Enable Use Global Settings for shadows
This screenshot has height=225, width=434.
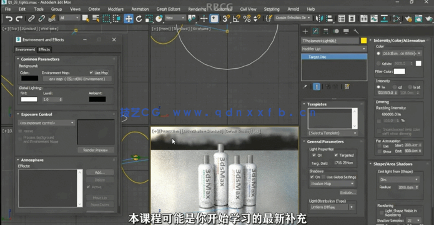coord(323,177)
